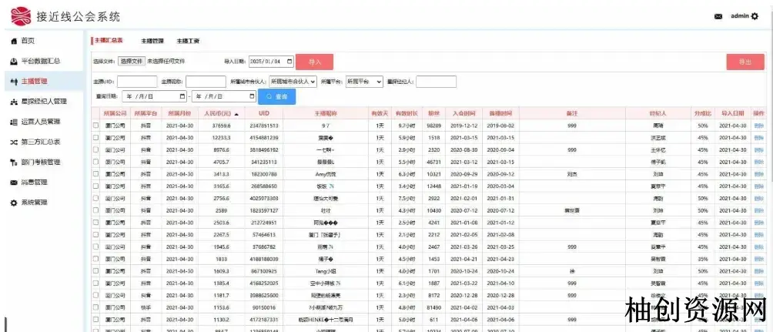The width and height of the screenshot is (773, 332).
Task: Click the 部门考核管理 sidebar icon
Action: click(13, 163)
